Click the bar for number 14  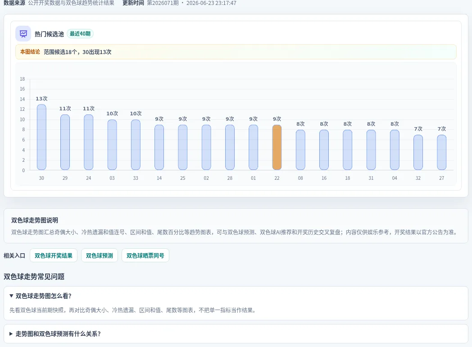(x=159, y=147)
